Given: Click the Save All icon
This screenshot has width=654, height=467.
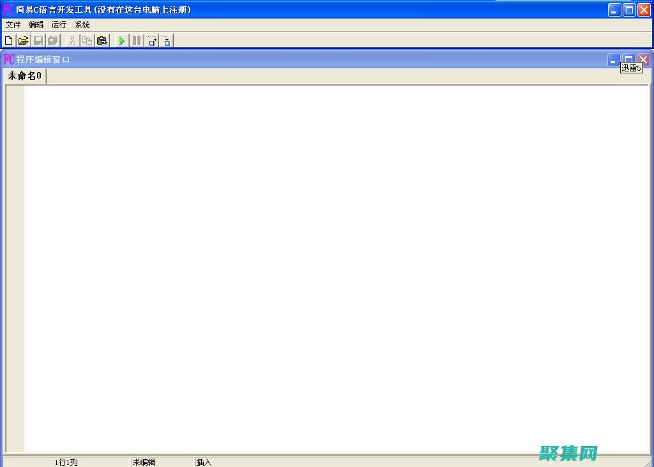Looking at the screenshot, I should coord(53,41).
